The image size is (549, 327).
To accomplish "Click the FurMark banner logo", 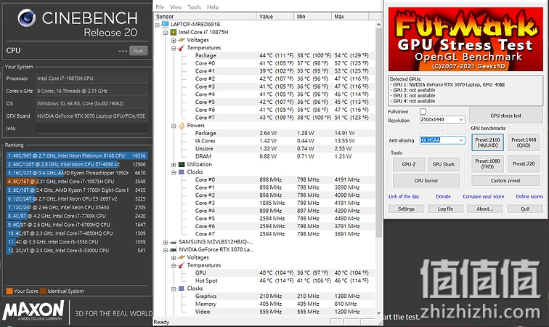I will (465, 39).
